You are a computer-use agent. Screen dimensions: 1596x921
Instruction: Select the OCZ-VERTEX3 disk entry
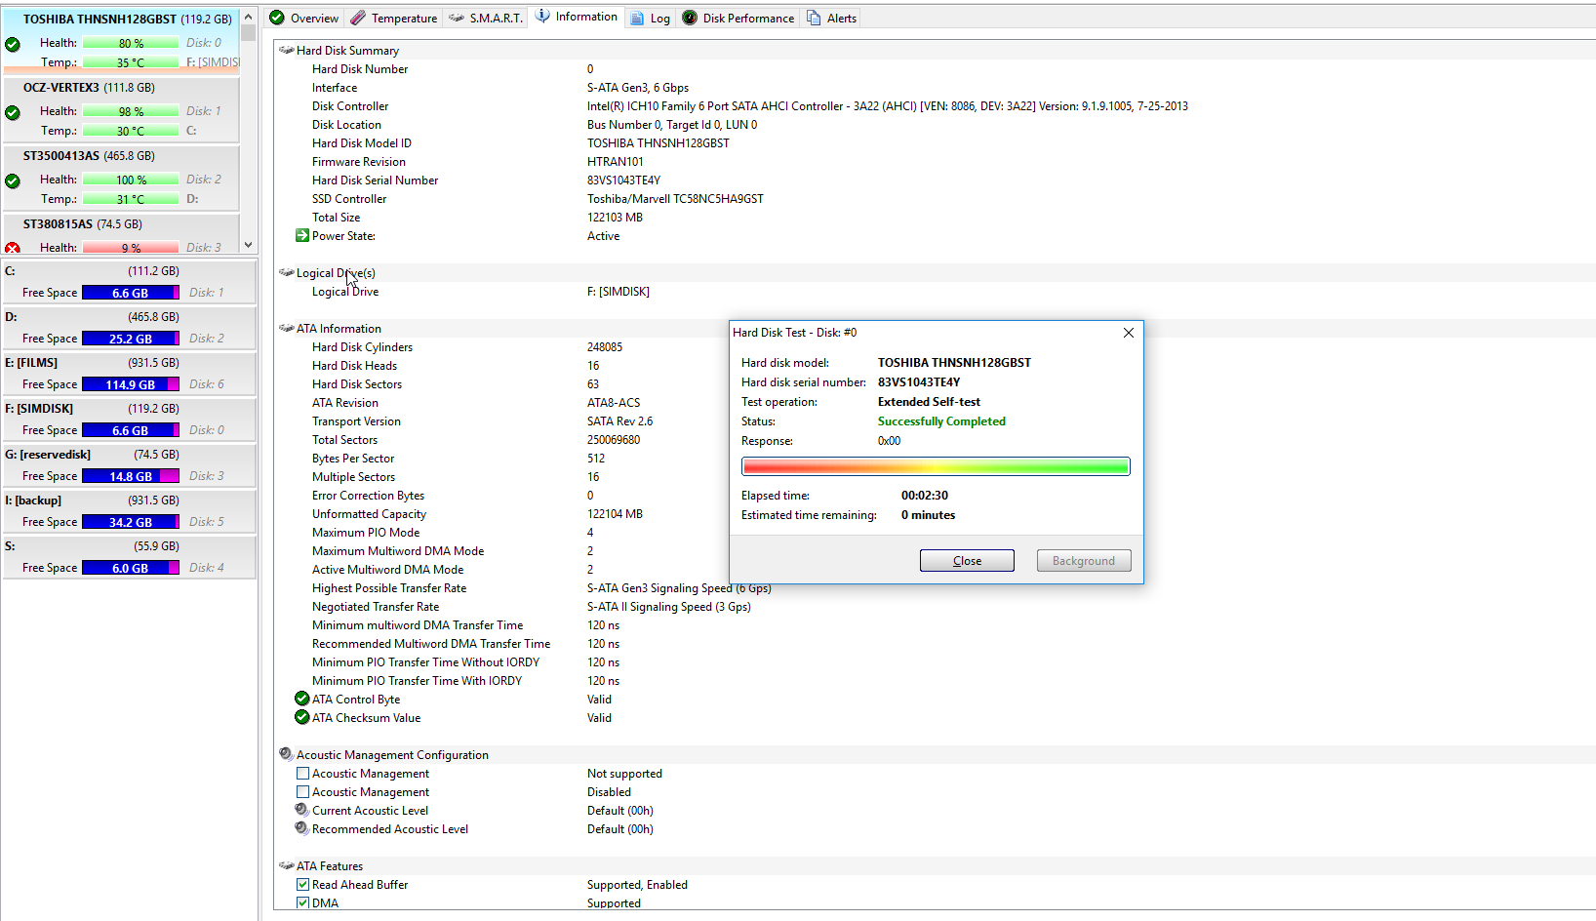pyautogui.click(x=122, y=109)
